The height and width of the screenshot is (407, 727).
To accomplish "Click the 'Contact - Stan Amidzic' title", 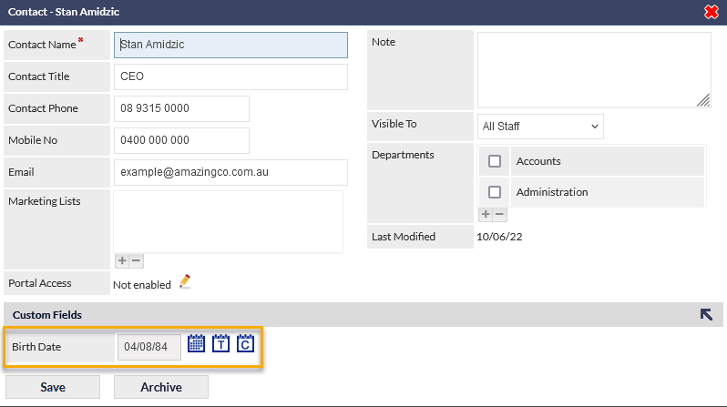I will coord(64,12).
